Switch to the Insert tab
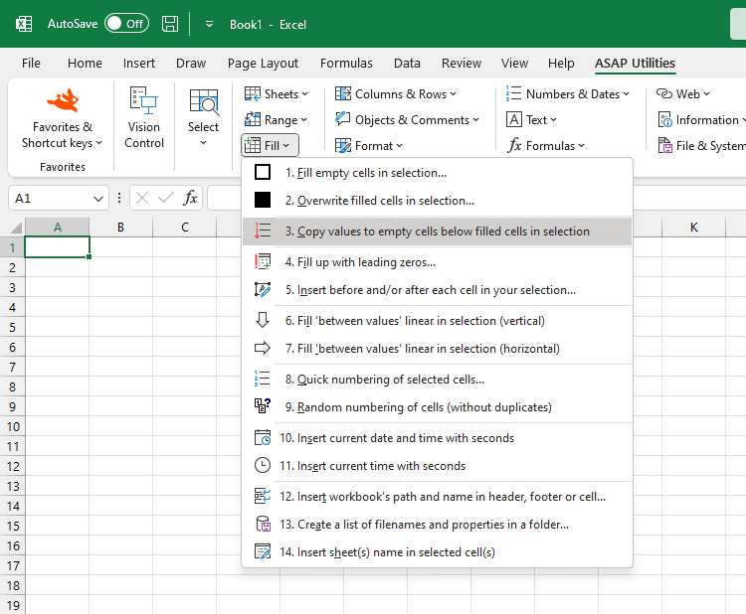Viewport: 746px width, 614px height. 139,64
